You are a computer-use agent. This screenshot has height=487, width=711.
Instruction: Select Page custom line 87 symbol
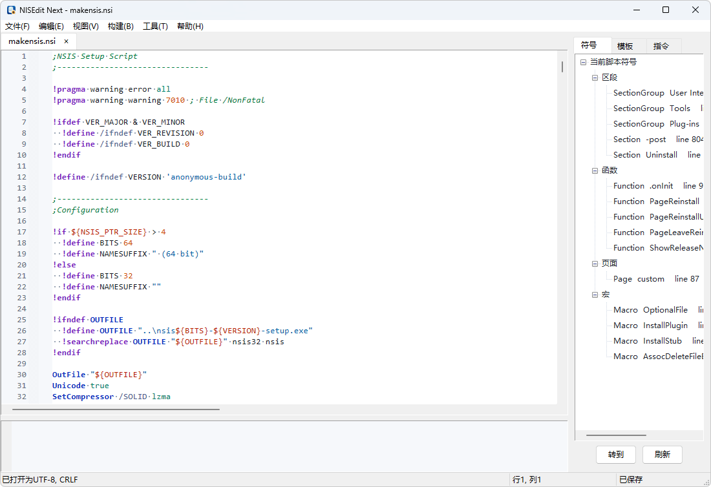(656, 279)
